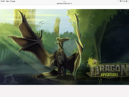Tap the 22:07 clock in status bar
Screen dimensions: 129x97
tap(3, 1)
